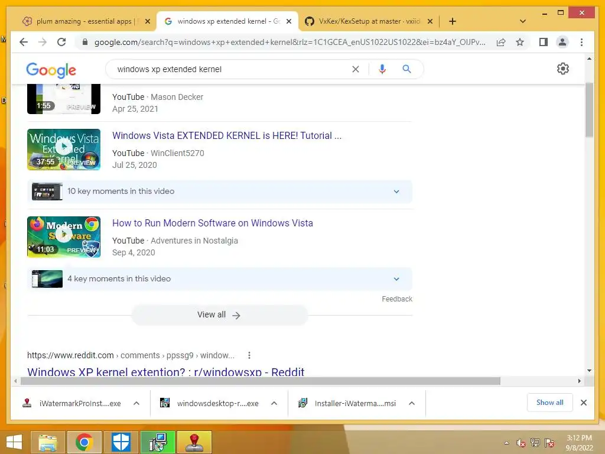Go to Google homepage via logo
The width and height of the screenshot is (605, 454).
[x=51, y=70]
